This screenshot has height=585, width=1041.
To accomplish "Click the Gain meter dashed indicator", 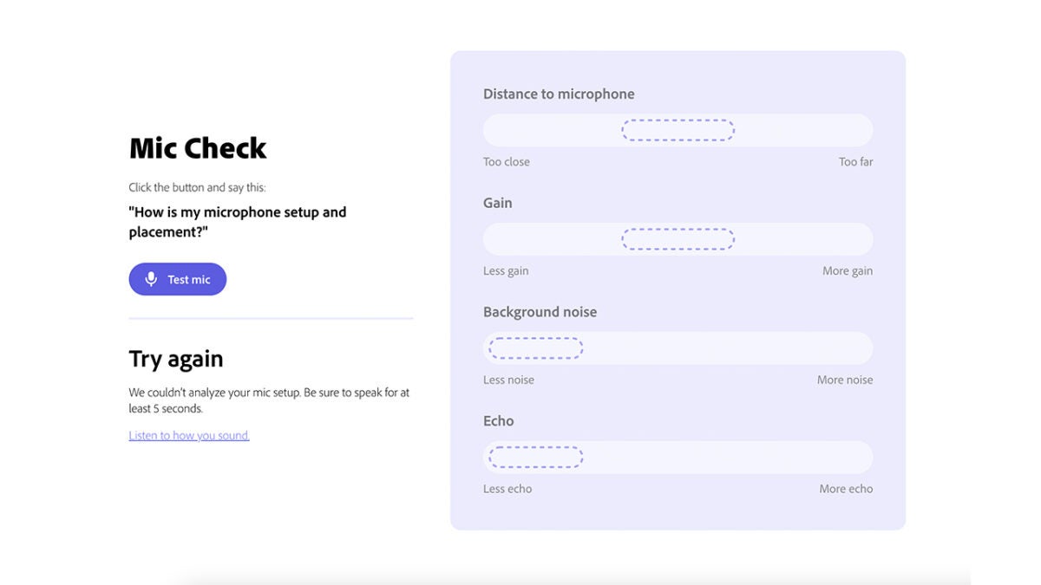I will (678, 239).
